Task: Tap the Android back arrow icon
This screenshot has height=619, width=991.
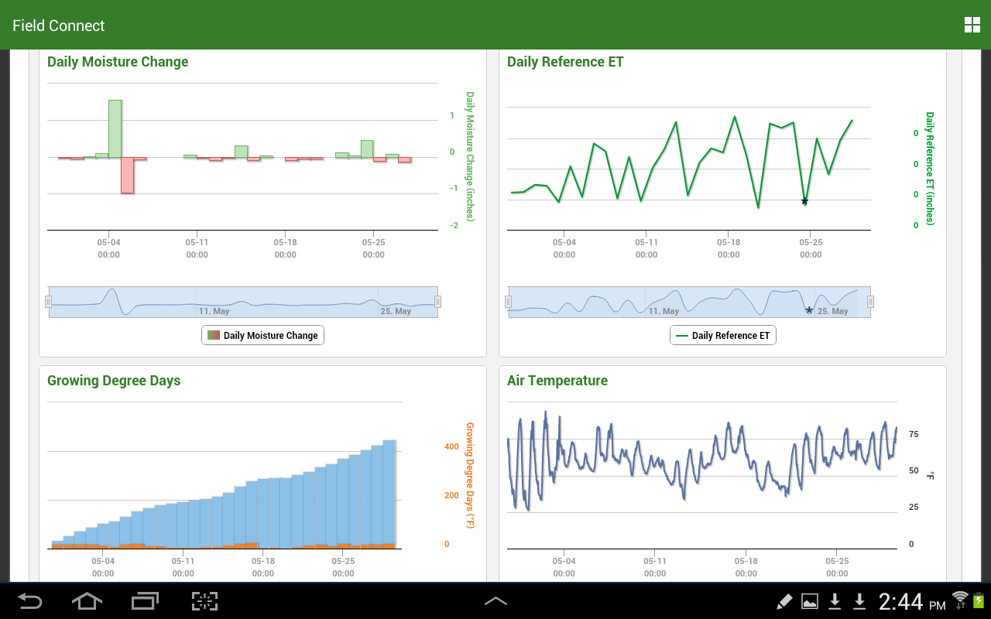Action: point(30,601)
